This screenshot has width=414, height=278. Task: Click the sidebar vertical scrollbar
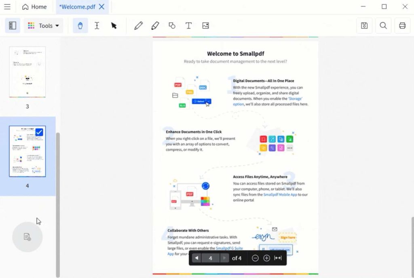click(58, 205)
